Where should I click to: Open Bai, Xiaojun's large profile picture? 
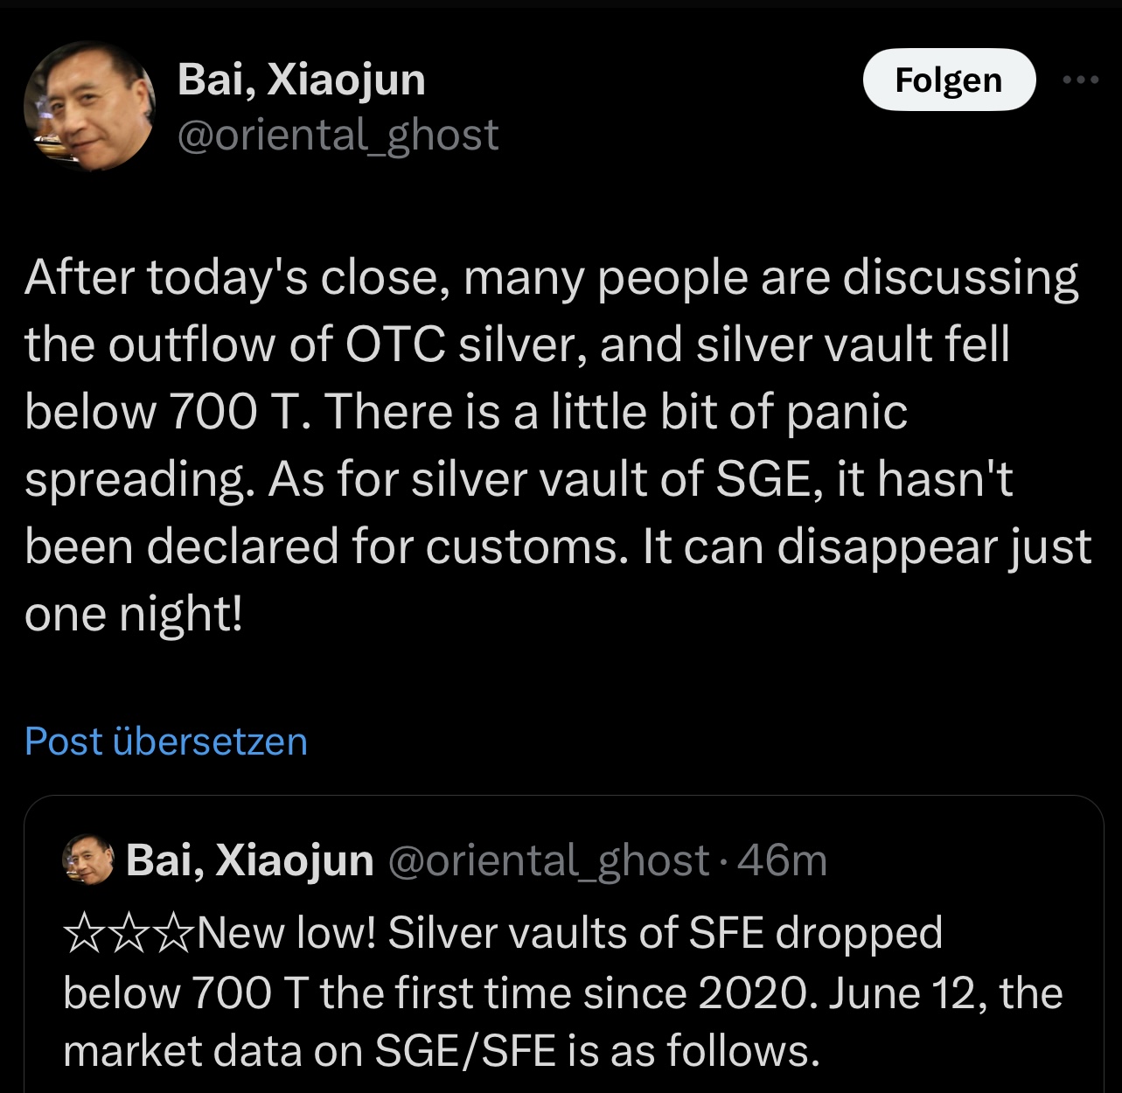(x=89, y=106)
